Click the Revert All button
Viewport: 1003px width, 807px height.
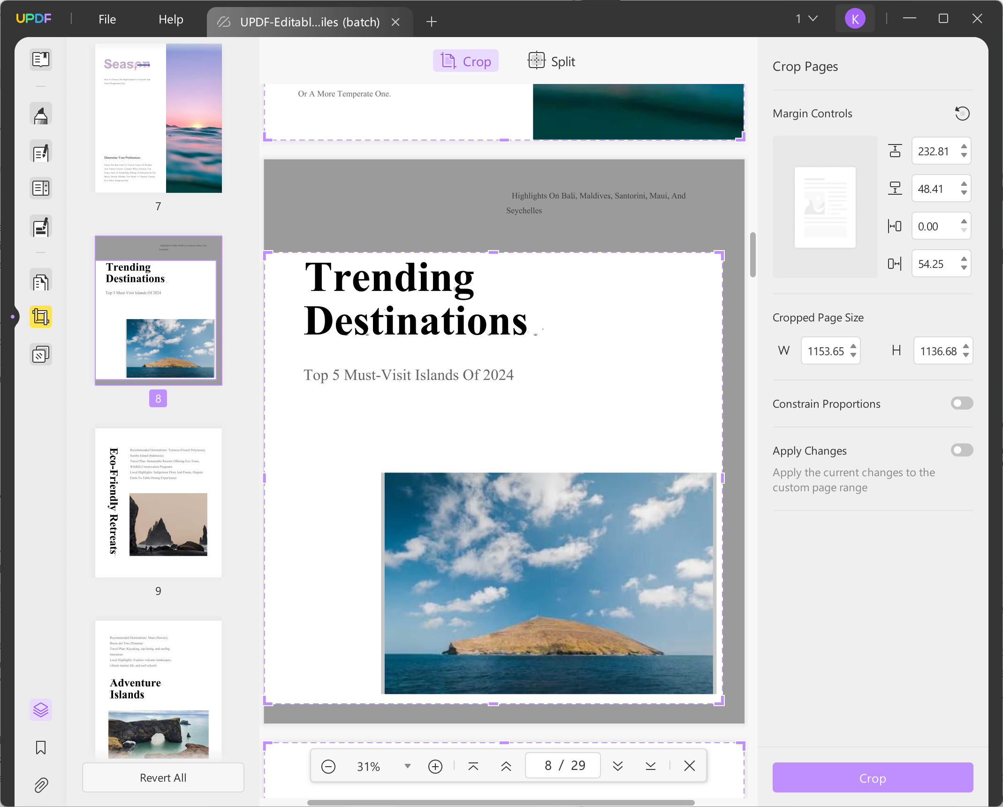point(163,777)
